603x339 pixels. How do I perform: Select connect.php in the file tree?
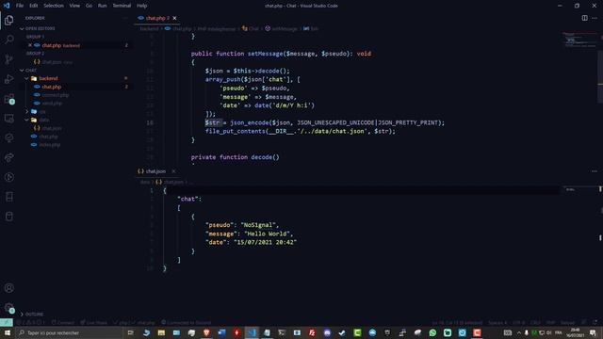56,95
